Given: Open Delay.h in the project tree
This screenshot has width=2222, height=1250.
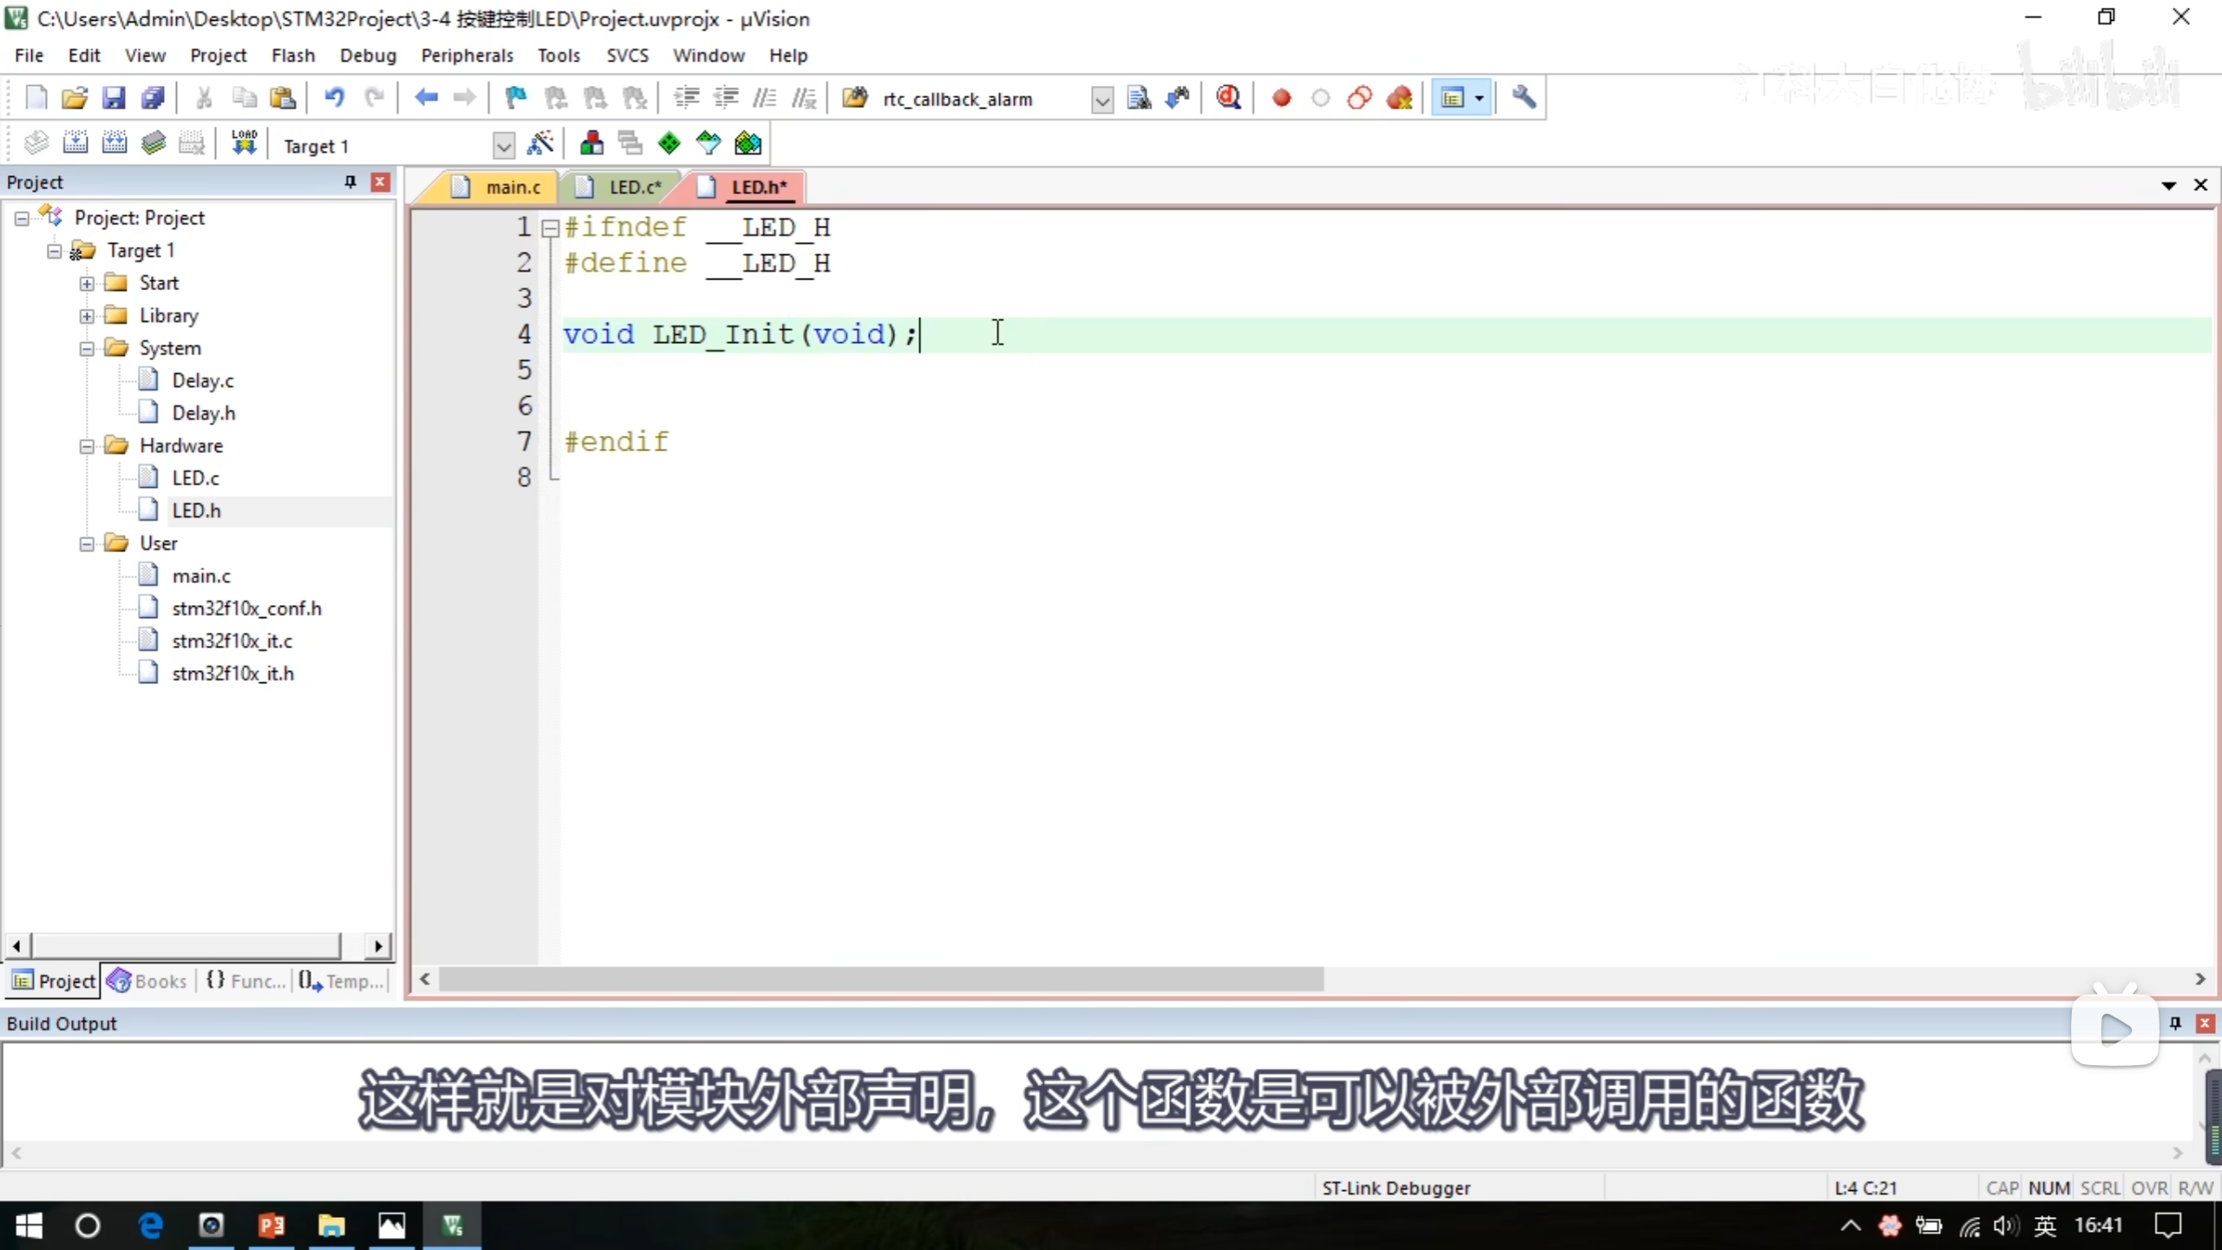Looking at the screenshot, I should (203, 413).
